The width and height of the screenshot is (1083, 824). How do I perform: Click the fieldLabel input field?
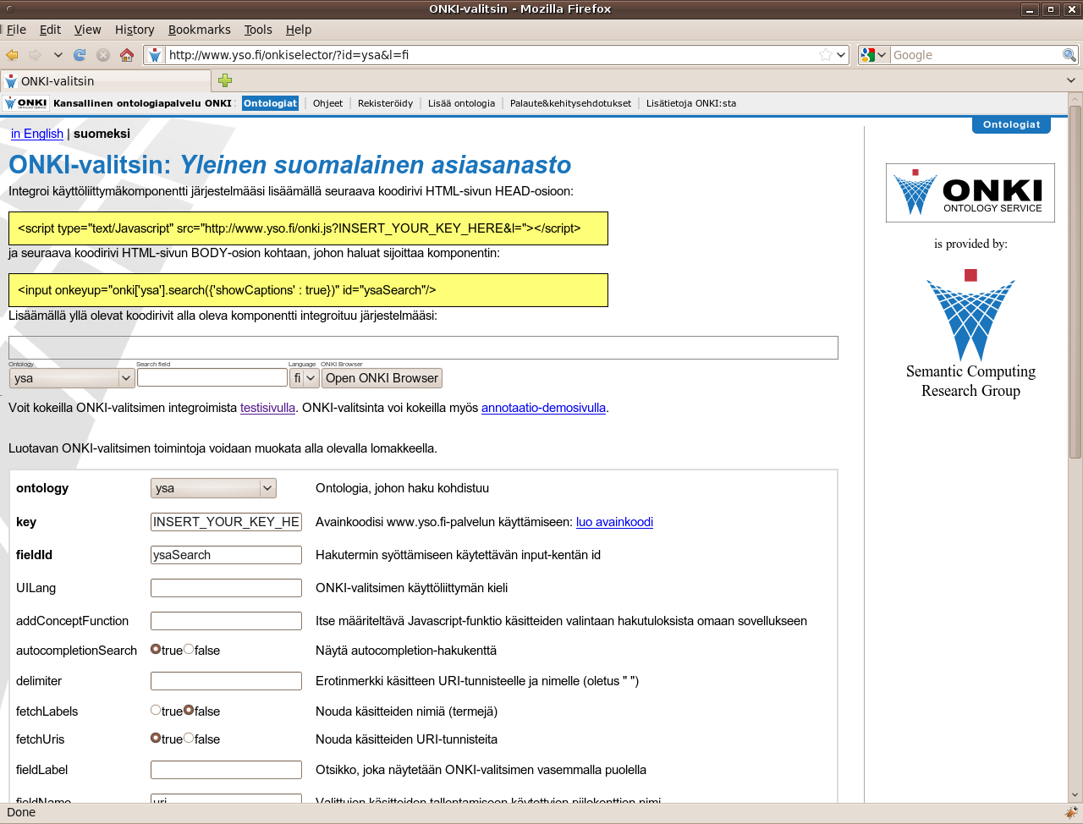226,770
